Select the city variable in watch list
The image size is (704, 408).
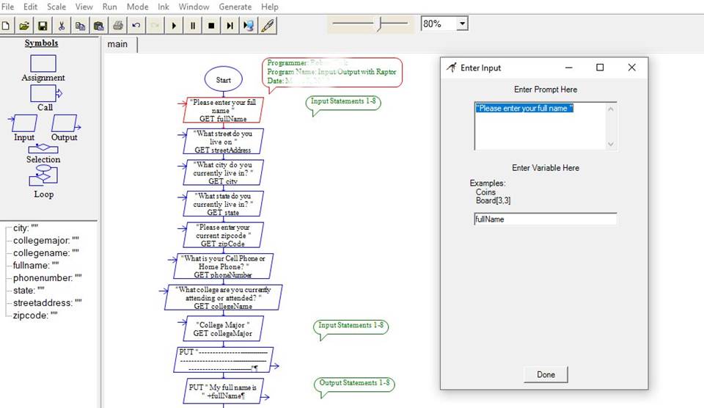point(26,227)
